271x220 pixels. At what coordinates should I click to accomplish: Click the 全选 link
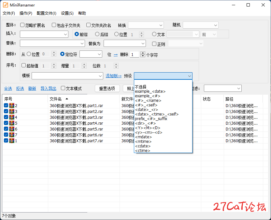coord(8,89)
